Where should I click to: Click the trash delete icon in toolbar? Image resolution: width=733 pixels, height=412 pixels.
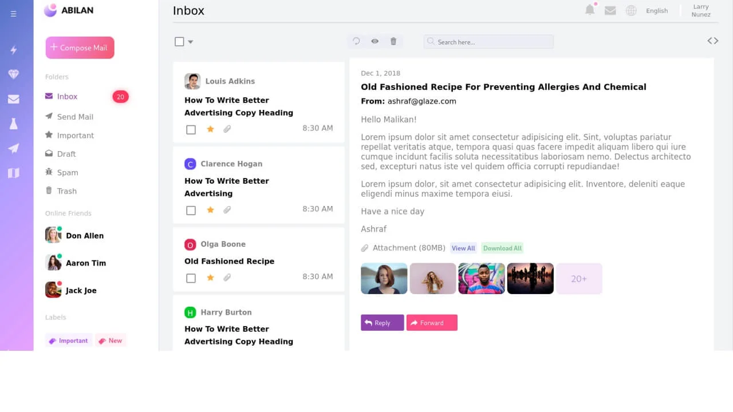point(393,41)
